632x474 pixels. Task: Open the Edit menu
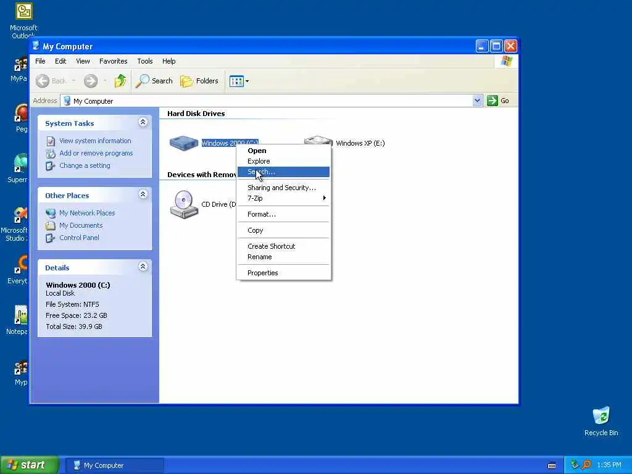tap(60, 61)
